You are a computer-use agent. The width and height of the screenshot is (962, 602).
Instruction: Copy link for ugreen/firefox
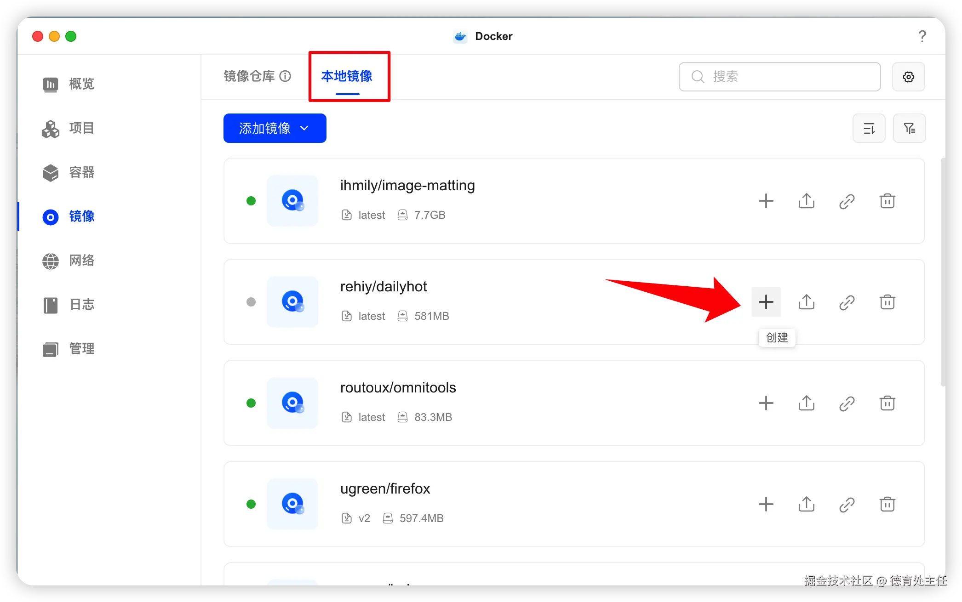point(847,504)
